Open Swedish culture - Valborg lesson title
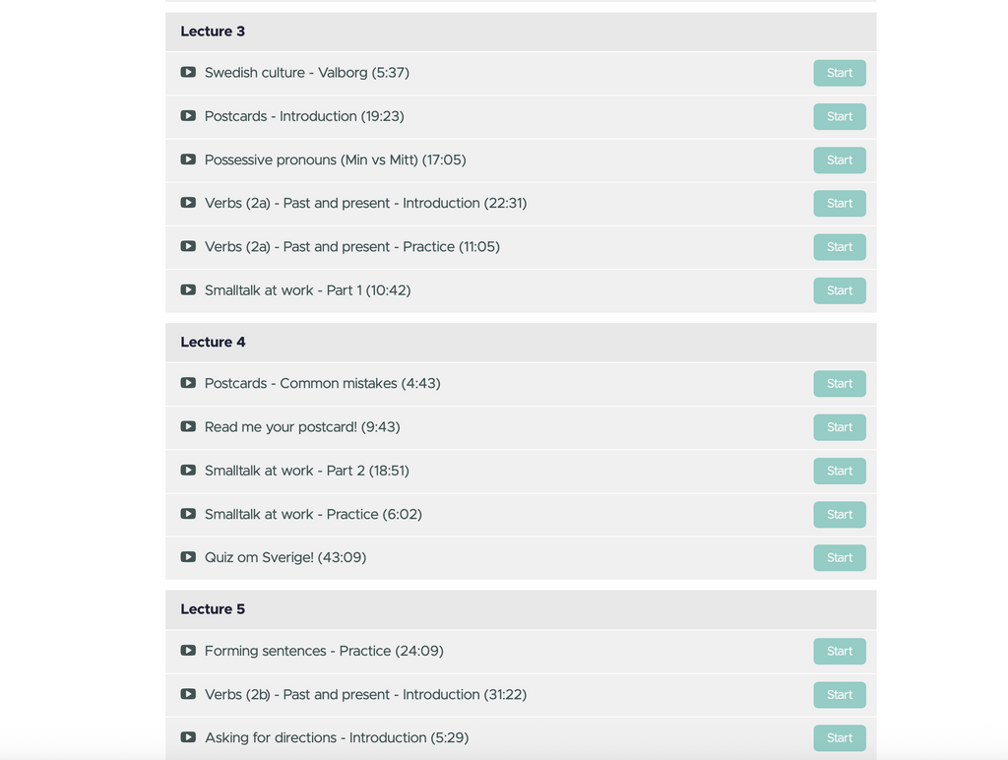Screen dimensions: 1008x760 coord(307,73)
